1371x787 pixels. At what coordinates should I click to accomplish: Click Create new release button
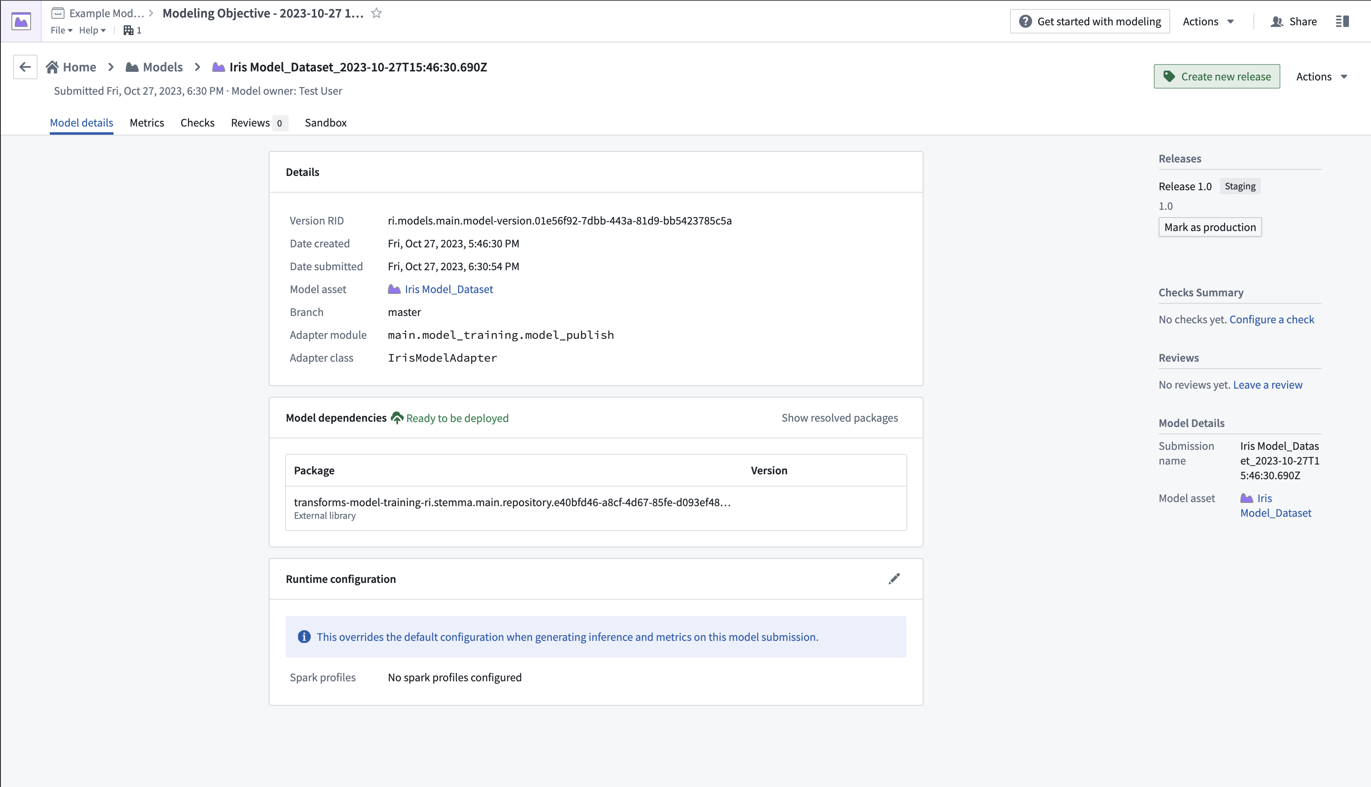(1216, 77)
